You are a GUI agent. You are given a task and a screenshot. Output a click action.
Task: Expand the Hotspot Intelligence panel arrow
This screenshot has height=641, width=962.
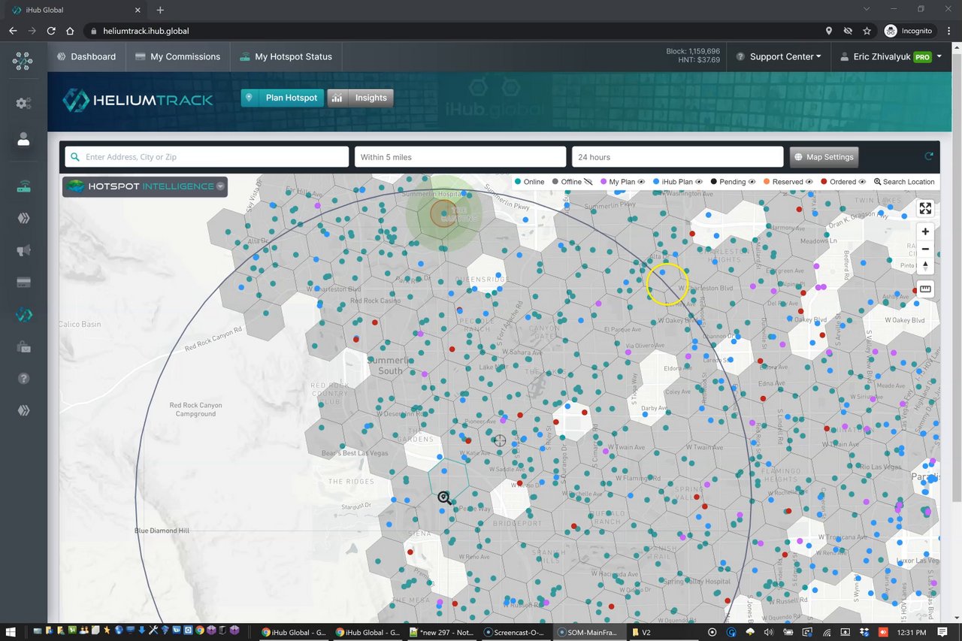[220, 186]
